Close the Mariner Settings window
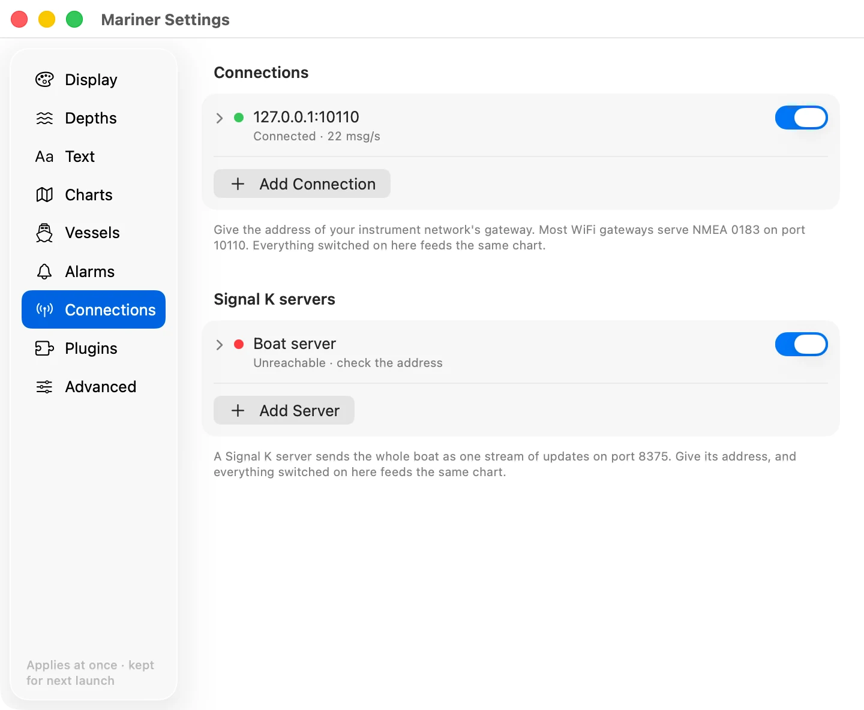Screen dimensions: 864x710 coord(19,19)
